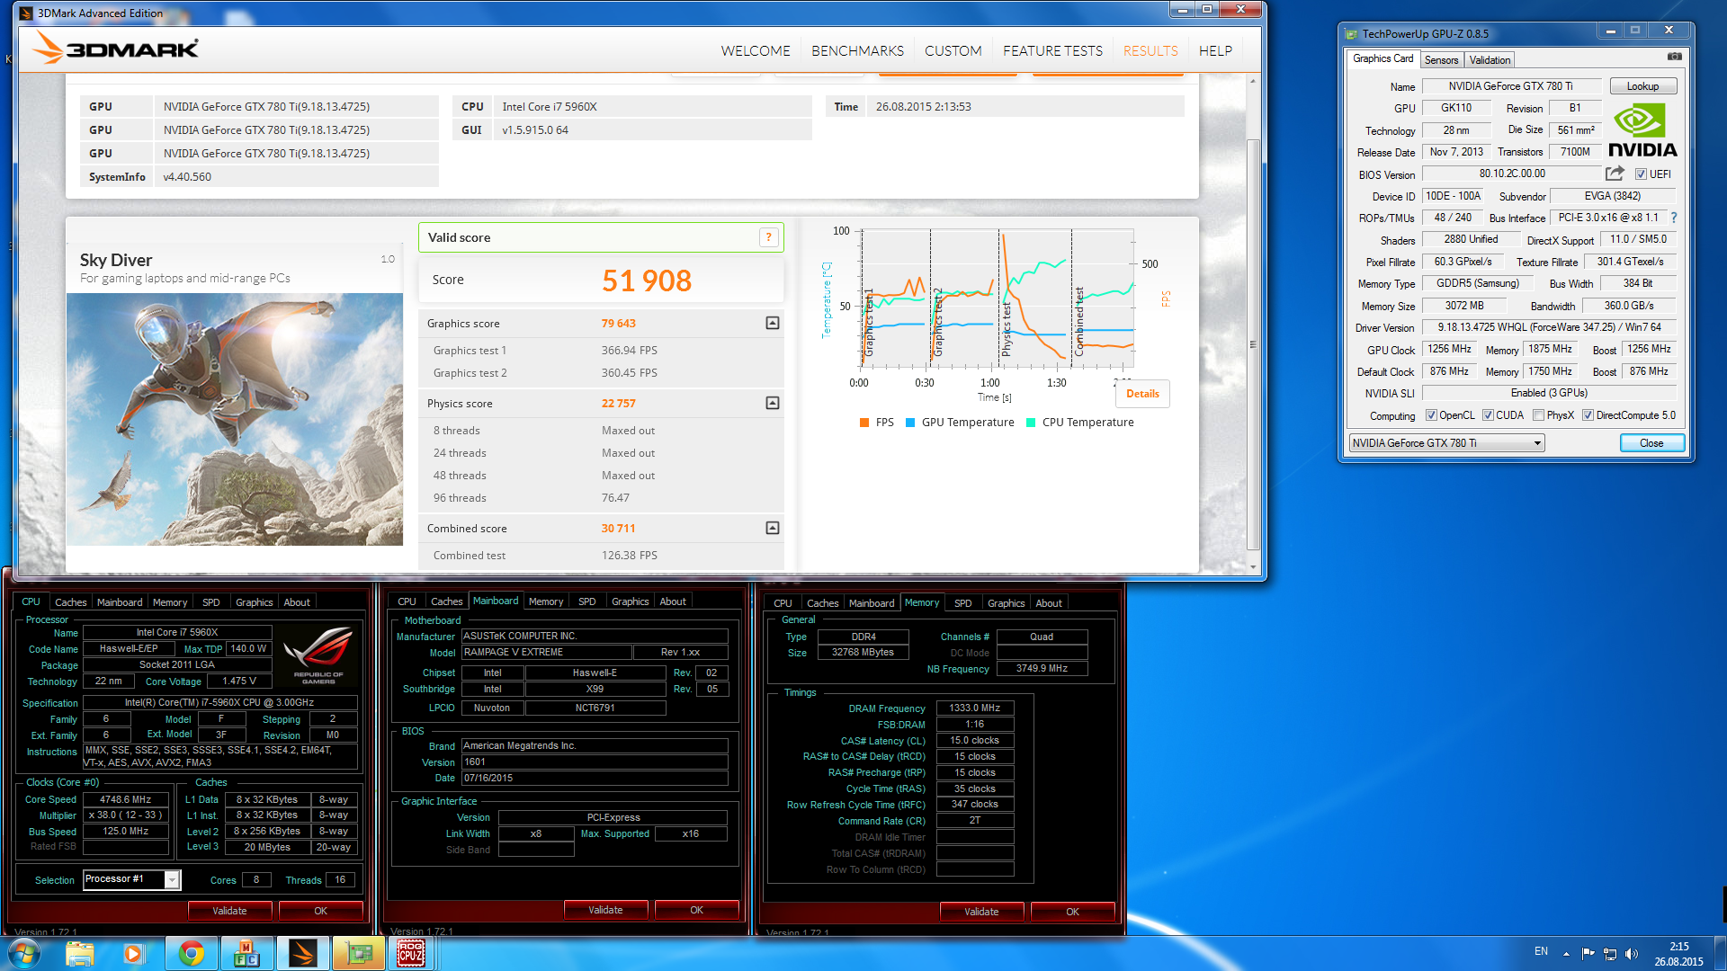Open Google Chrome from the taskbar
The width and height of the screenshot is (1727, 971).
tap(191, 953)
